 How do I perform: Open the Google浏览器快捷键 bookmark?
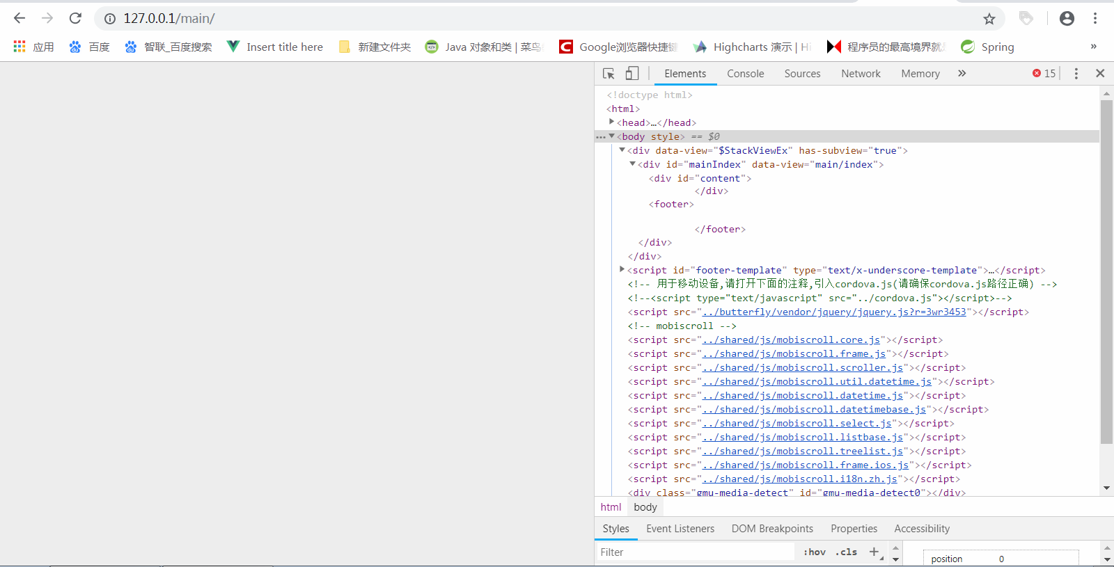[x=618, y=47]
